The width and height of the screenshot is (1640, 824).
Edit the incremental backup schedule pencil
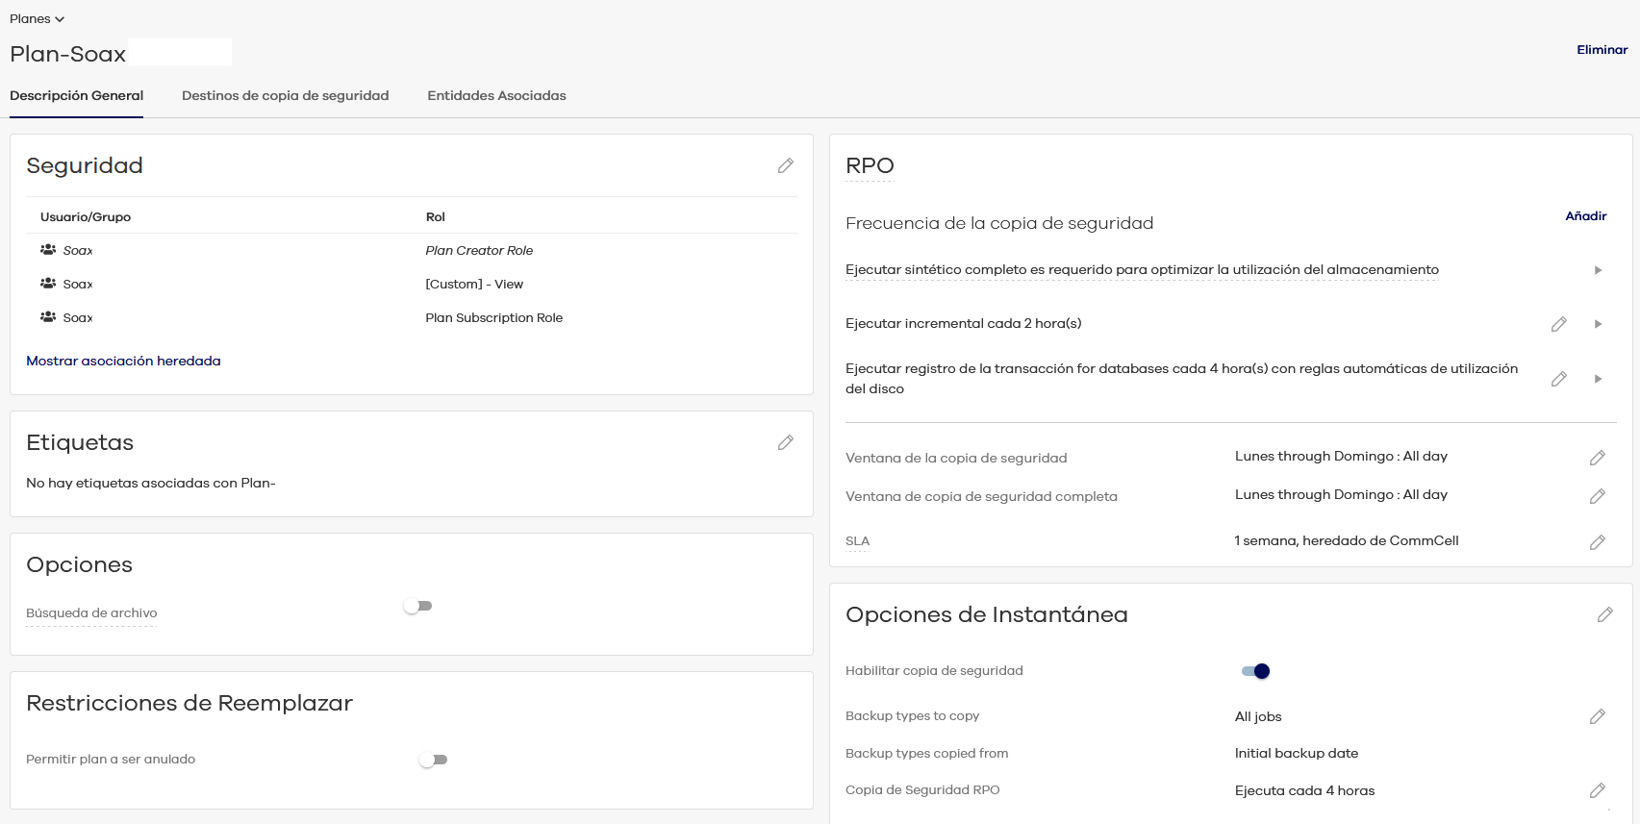1558,324
